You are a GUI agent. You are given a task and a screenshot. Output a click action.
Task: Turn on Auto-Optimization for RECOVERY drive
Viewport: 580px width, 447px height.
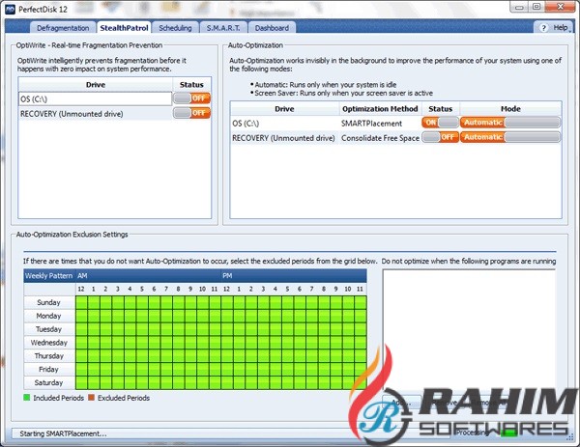tap(440, 137)
